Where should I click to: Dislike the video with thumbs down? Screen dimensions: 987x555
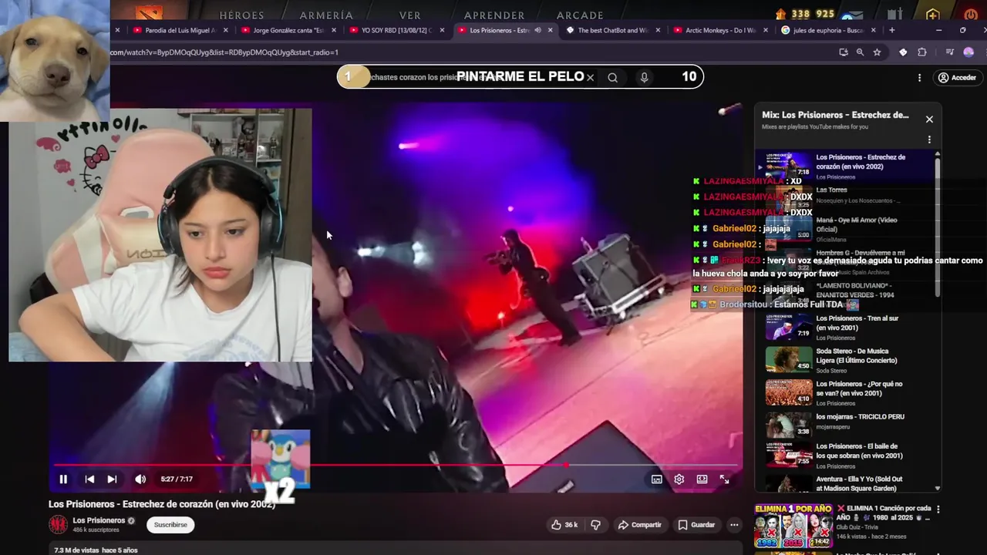(x=595, y=525)
